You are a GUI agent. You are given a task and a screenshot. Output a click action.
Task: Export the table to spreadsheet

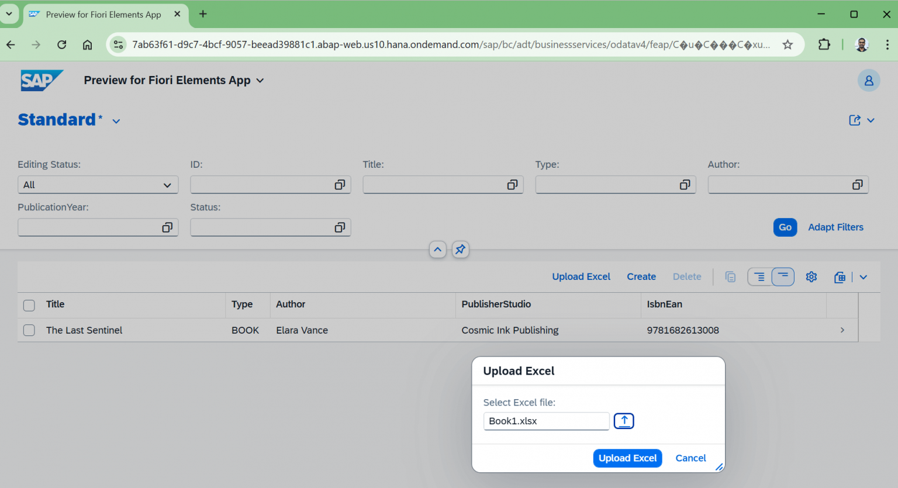click(840, 276)
